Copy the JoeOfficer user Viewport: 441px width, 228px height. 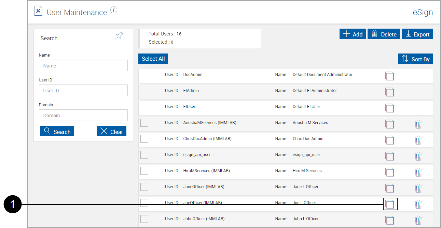click(x=389, y=204)
